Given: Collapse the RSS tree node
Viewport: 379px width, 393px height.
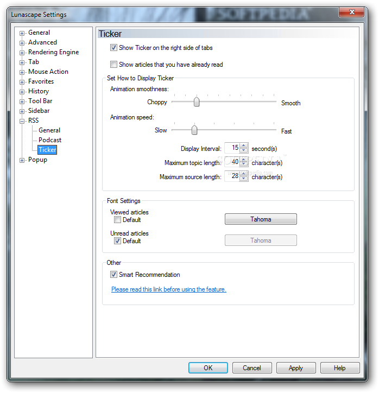Looking at the screenshot, I should (x=22, y=121).
